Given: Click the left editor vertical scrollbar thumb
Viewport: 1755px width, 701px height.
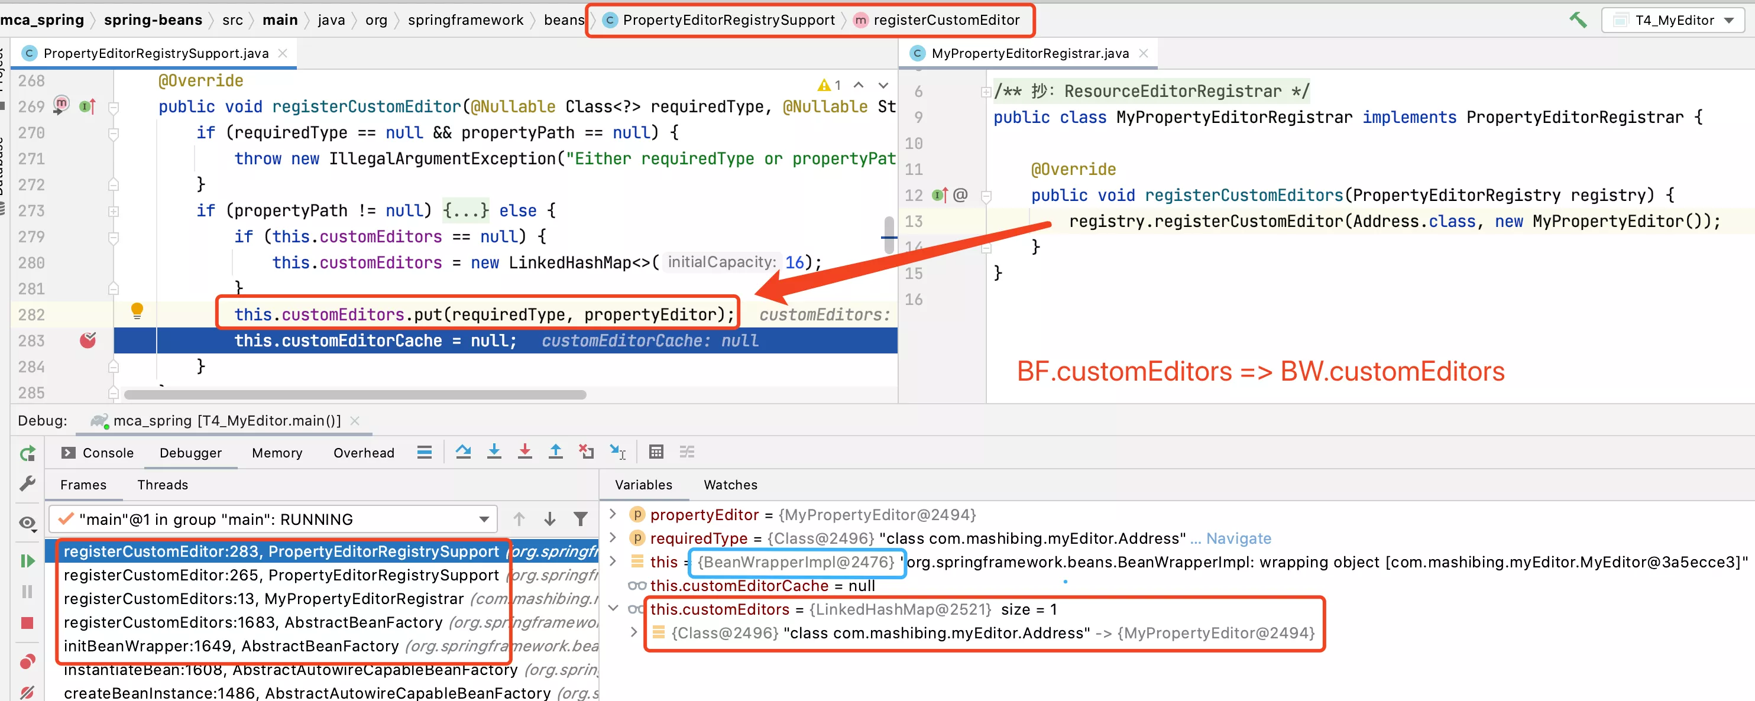Looking at the screenshot, I should [888, 235].
